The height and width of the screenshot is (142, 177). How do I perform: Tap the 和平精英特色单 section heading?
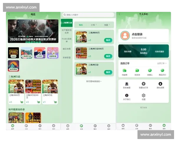[17, 109]
